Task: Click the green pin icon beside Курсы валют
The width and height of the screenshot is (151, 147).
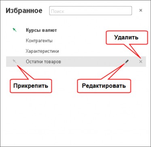Action: click(15, 30)
